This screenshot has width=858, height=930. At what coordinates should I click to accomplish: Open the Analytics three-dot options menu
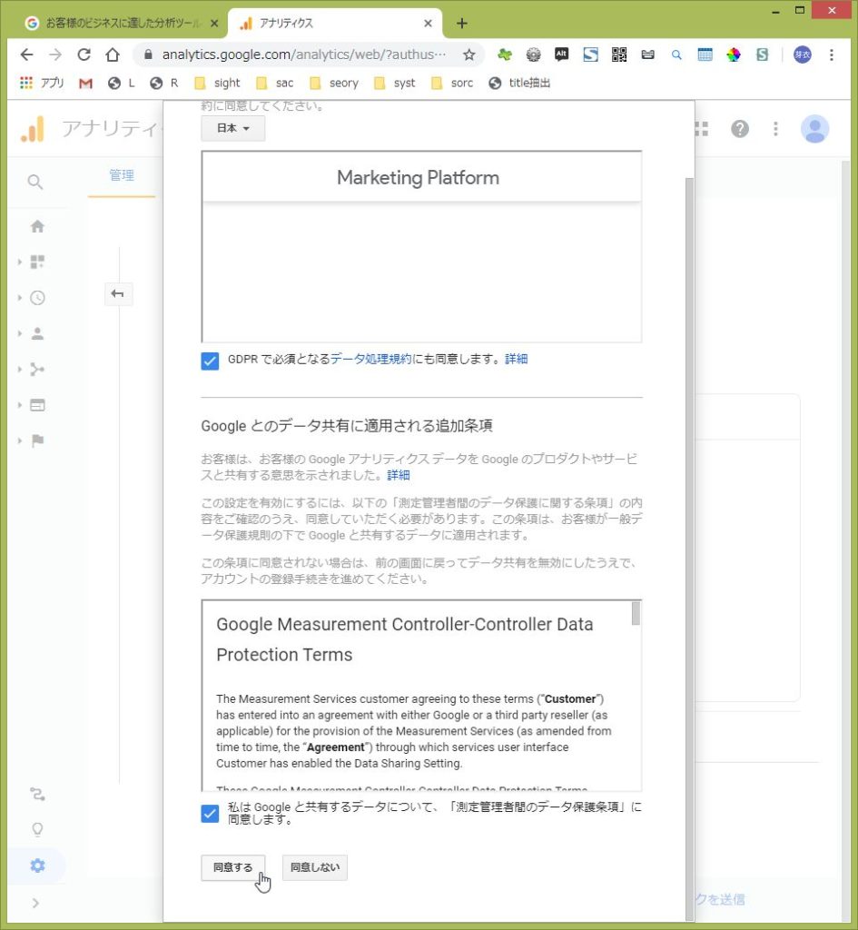775,129
